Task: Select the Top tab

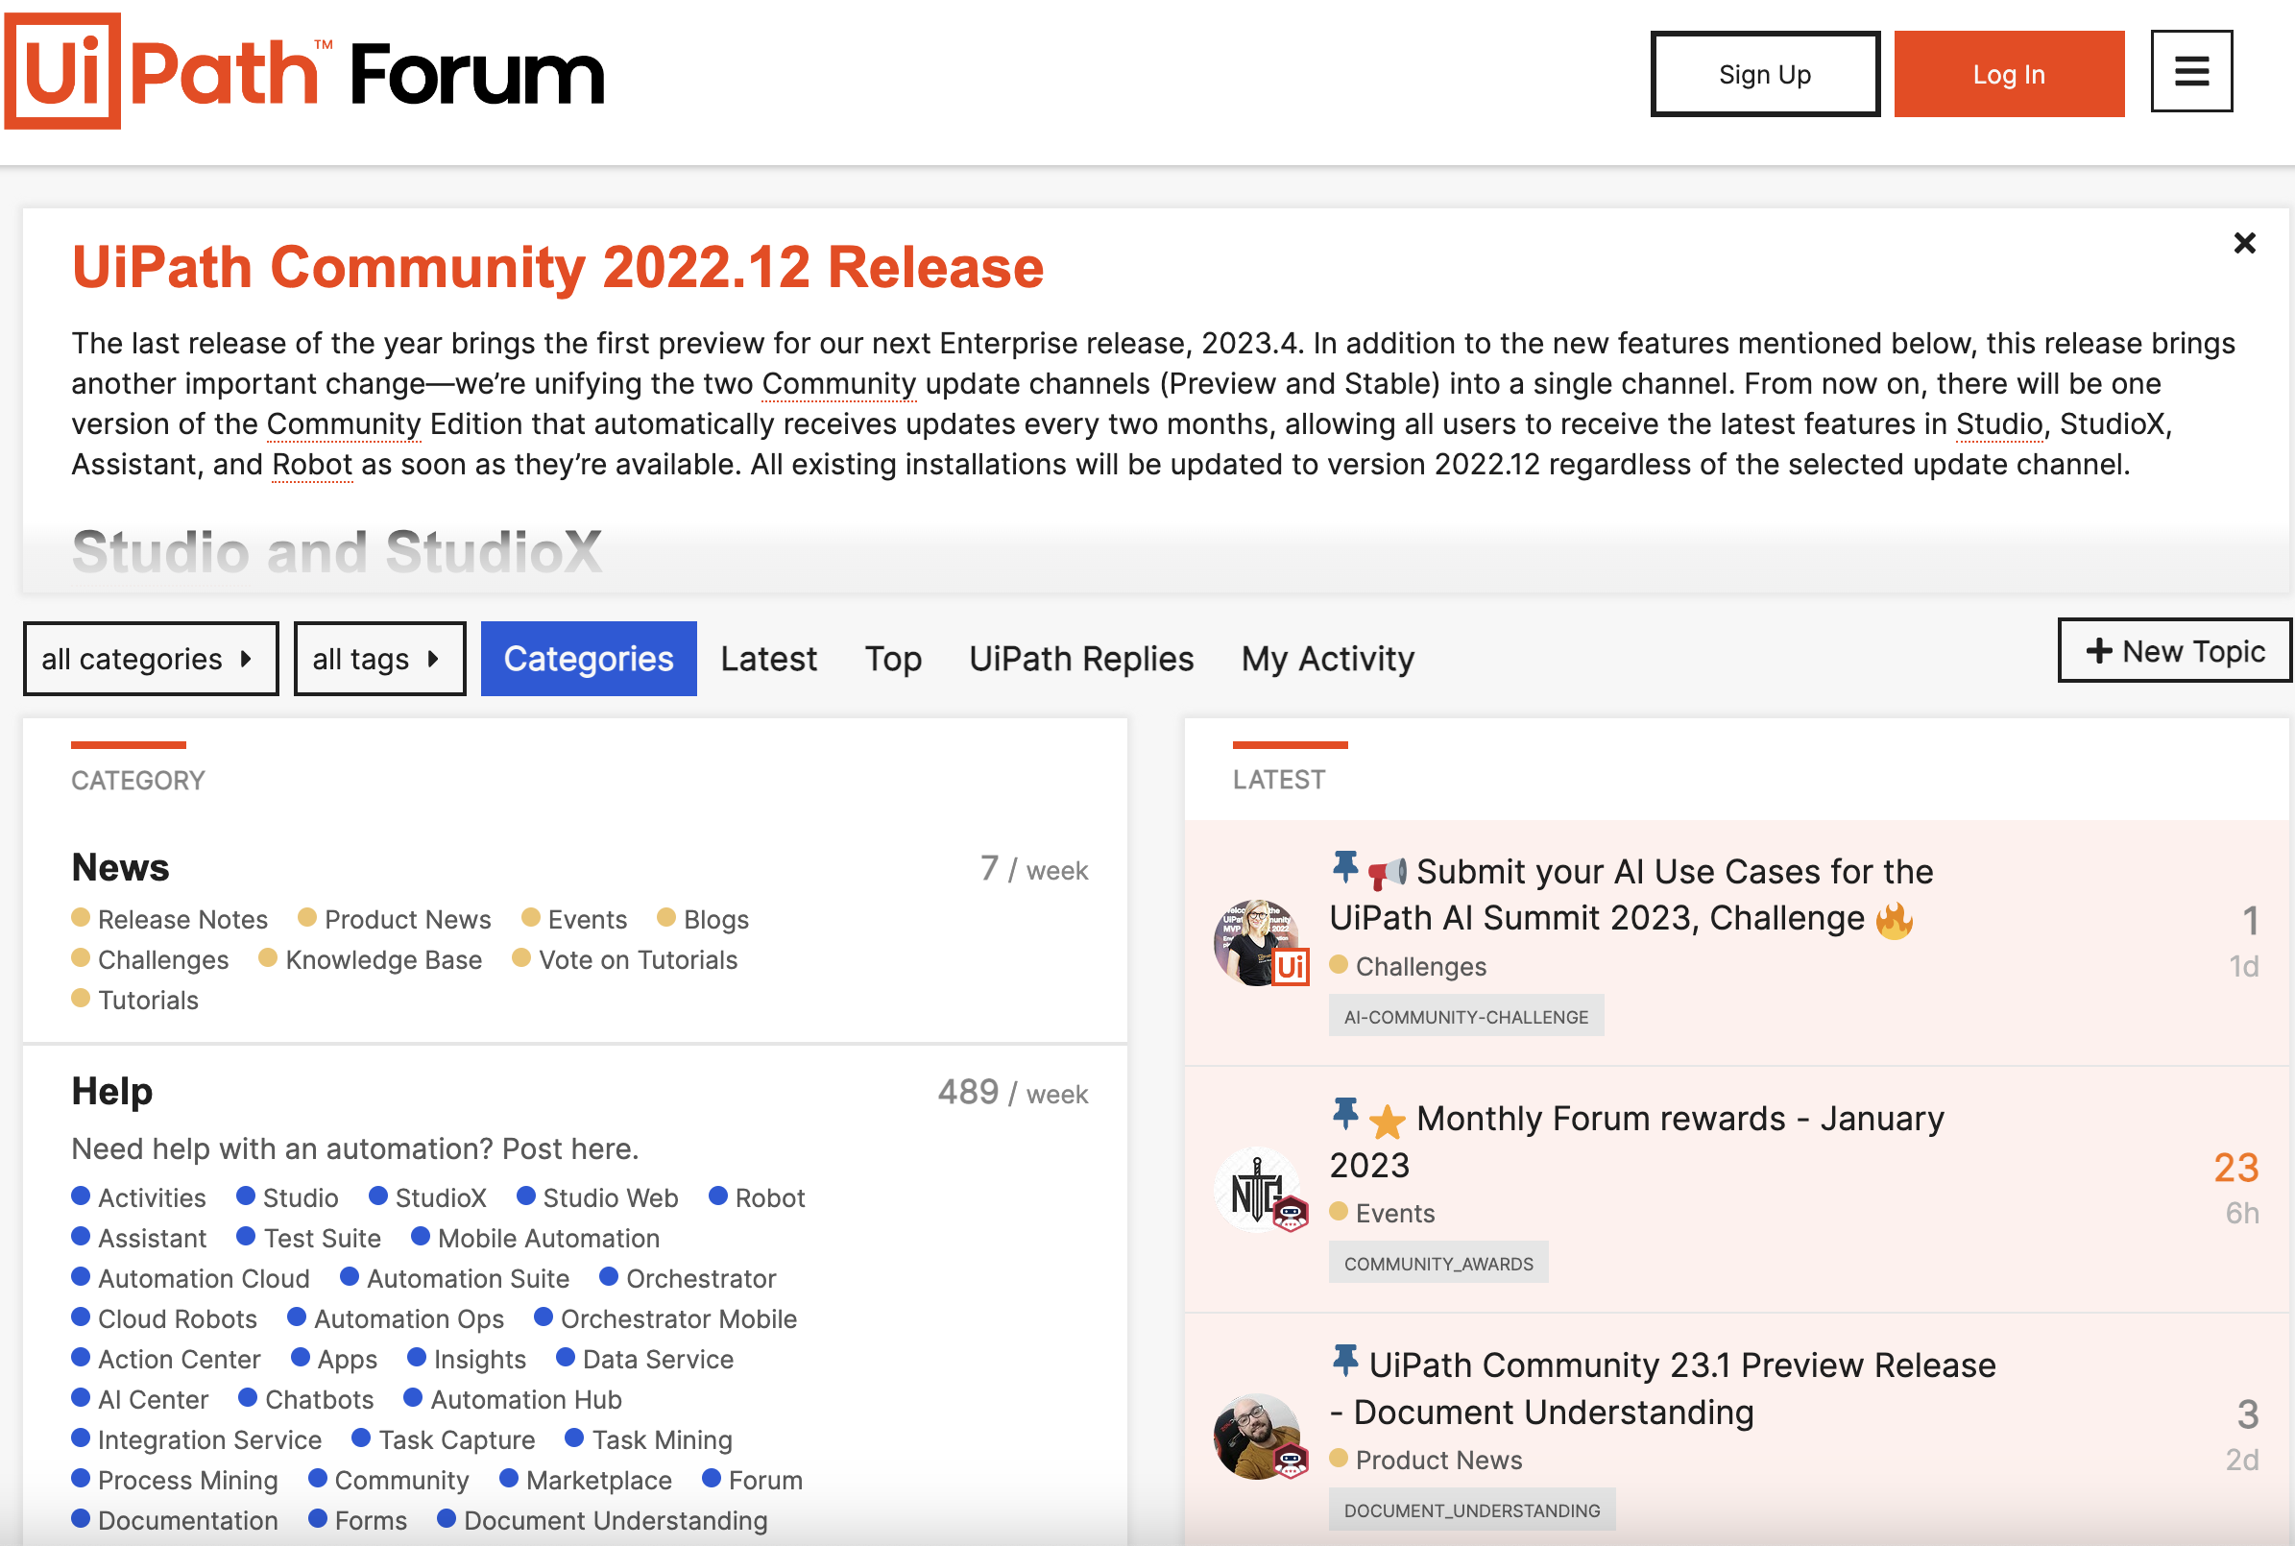Action: pyautogui.click(x=892, y=659)
